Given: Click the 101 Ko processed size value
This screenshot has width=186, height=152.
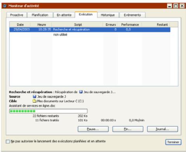Looking at the screenshot, I should tap(82, 120).
